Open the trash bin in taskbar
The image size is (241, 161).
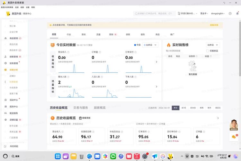click(x=82, y=156)
